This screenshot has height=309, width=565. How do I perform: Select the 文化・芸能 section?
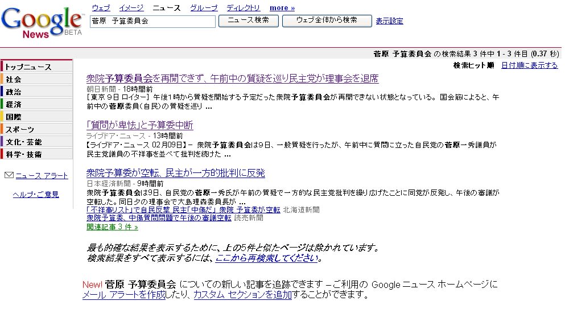[37, 142]
